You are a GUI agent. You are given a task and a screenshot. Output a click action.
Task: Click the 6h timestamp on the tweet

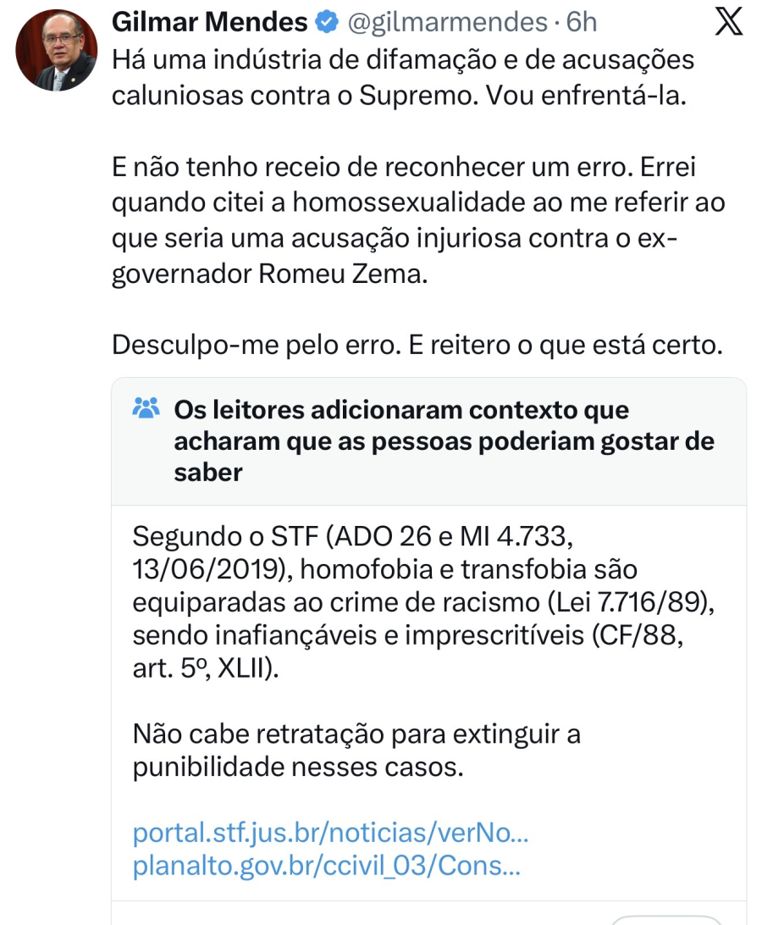click(x=581, y=19)
